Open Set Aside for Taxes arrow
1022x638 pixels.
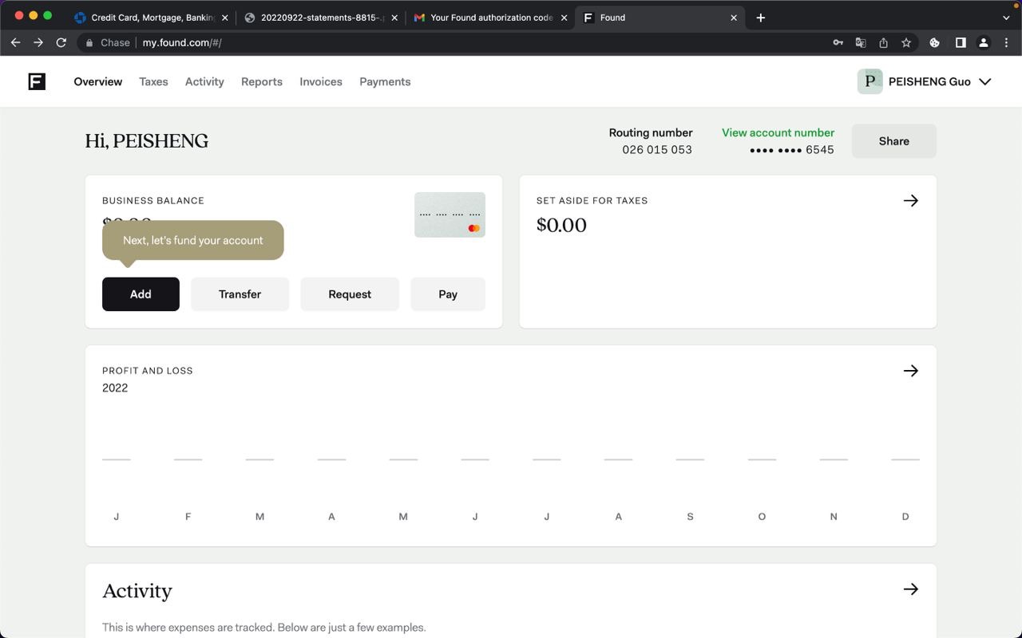coord(910,201)
